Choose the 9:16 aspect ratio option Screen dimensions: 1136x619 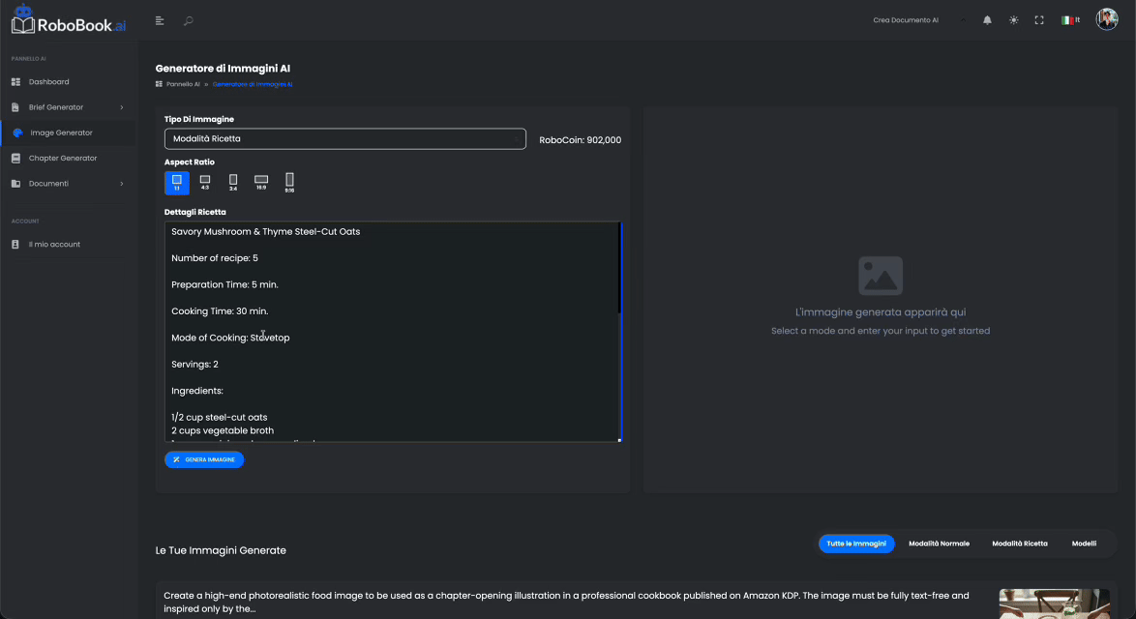tap(289, 181)
